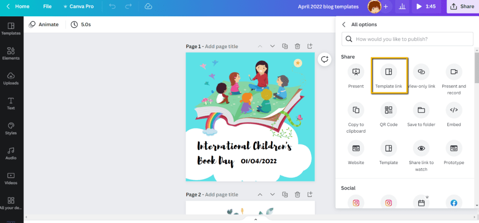
Task: Delete Page 2 with trash icon
Action: [297, 194]
